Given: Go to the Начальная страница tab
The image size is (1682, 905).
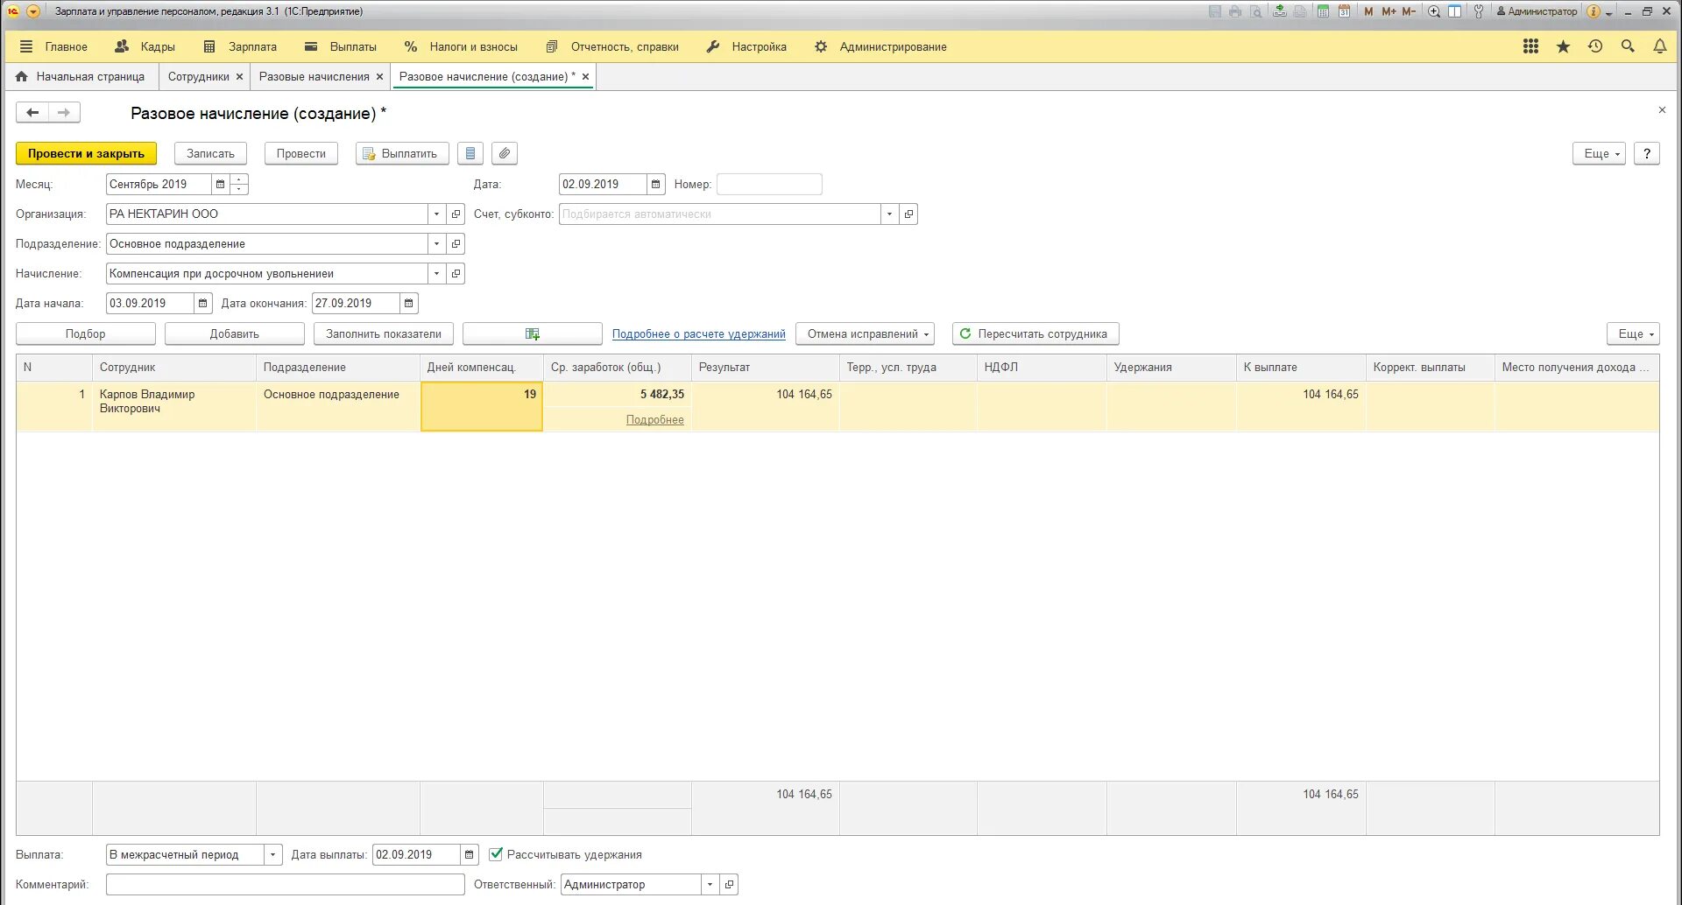Looking at the screenshot, I should point(81,76).
